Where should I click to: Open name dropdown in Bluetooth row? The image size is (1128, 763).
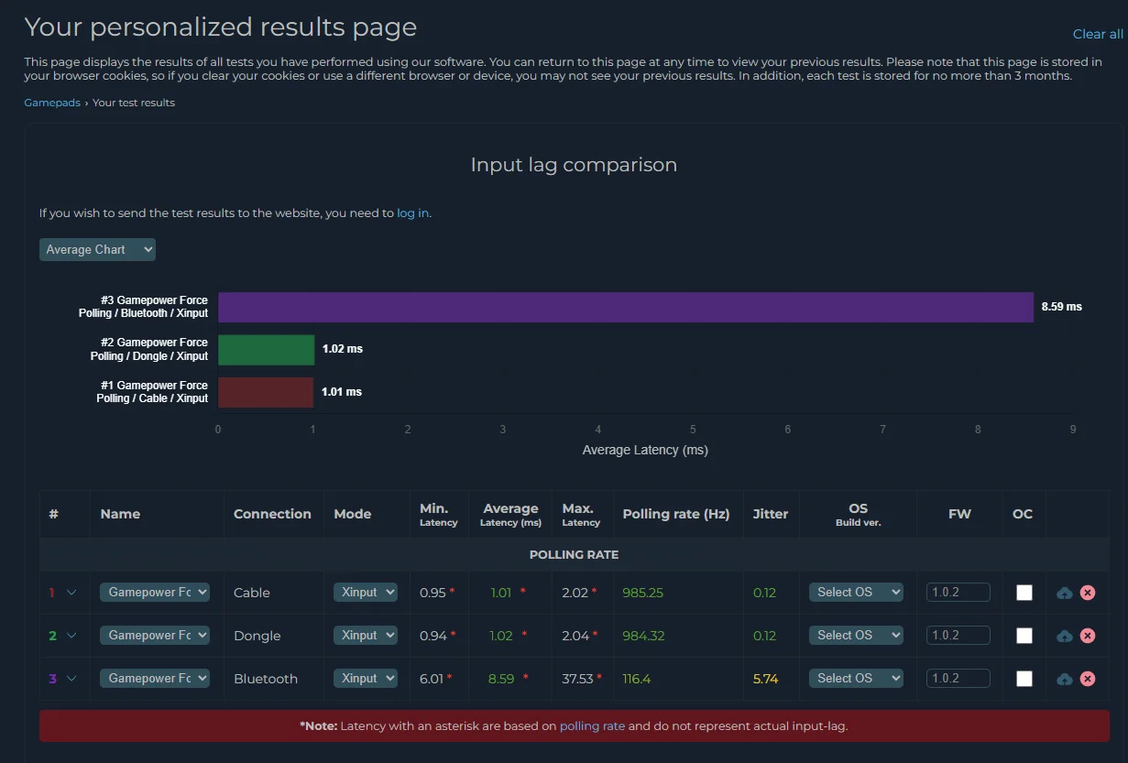click(x=155, y=678)
